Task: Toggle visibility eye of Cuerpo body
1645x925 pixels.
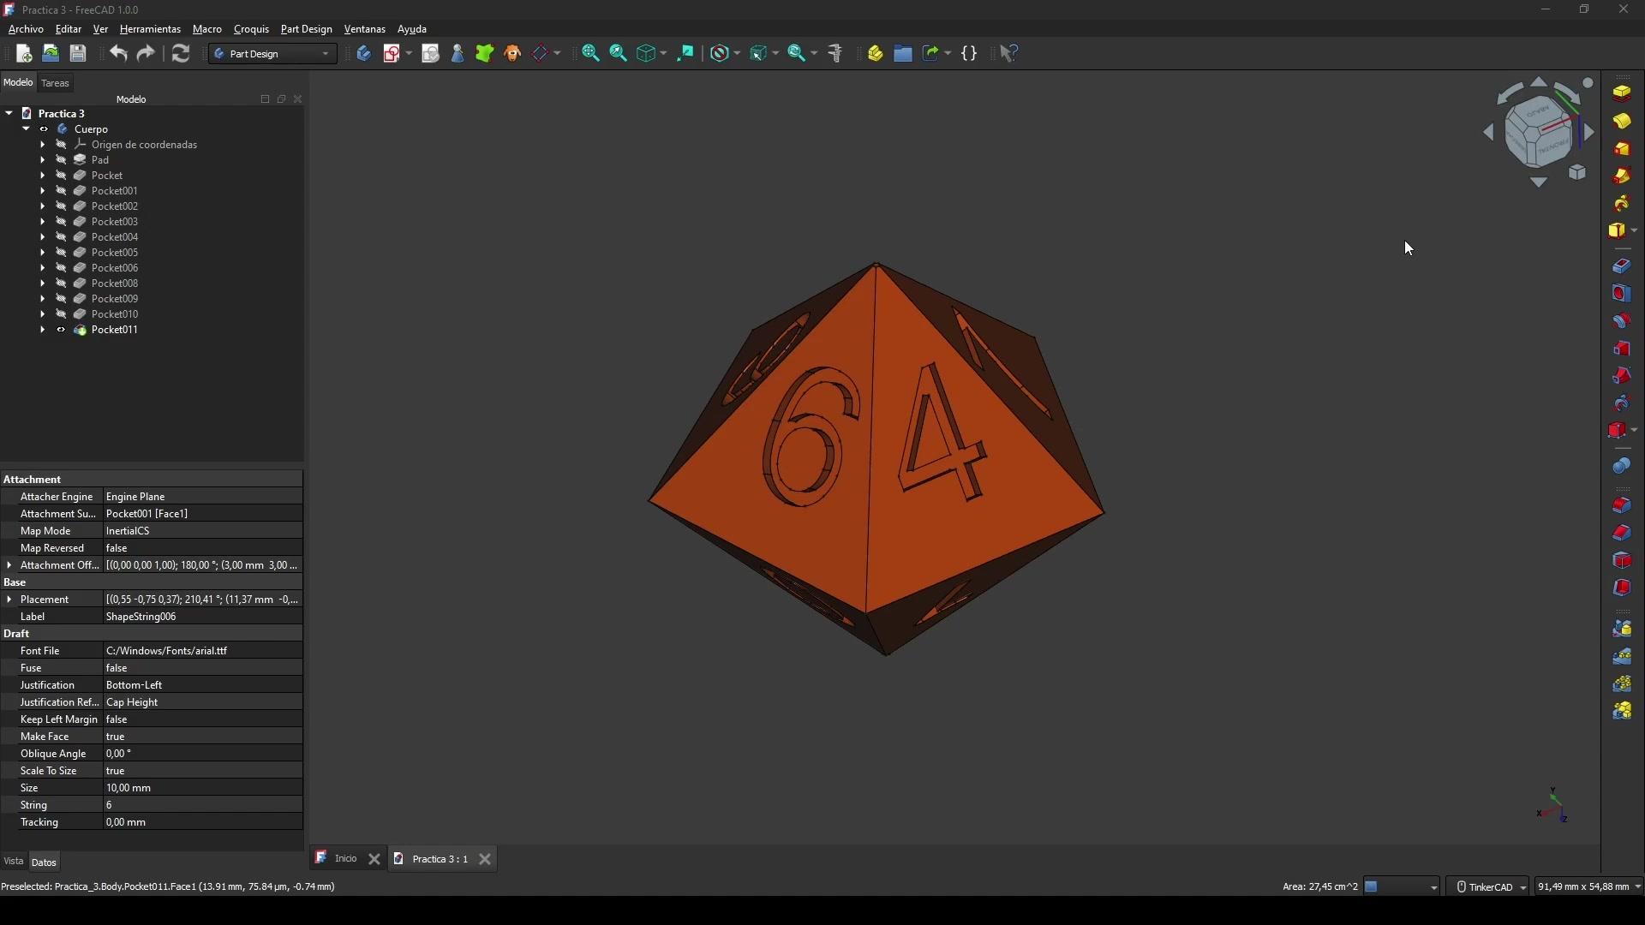Action: point(44,129)
